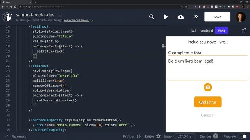Click the No errors status text
The image size is (250, 140).
(19, 136)
